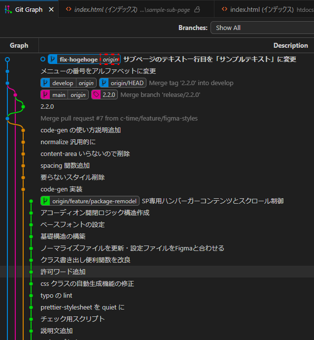The height and width of the screenshot is (340, 314).
Task: Select the commit "typo の lint"
Action: coord(56,295)
